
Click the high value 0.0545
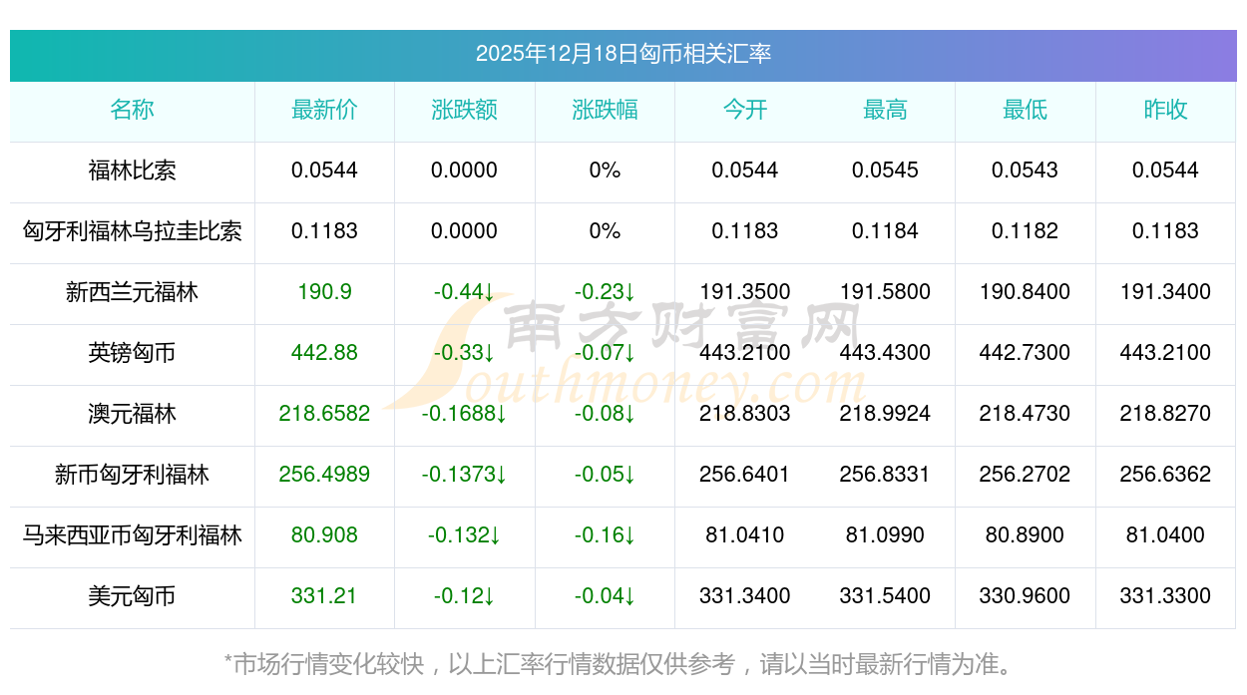(885, 171)
